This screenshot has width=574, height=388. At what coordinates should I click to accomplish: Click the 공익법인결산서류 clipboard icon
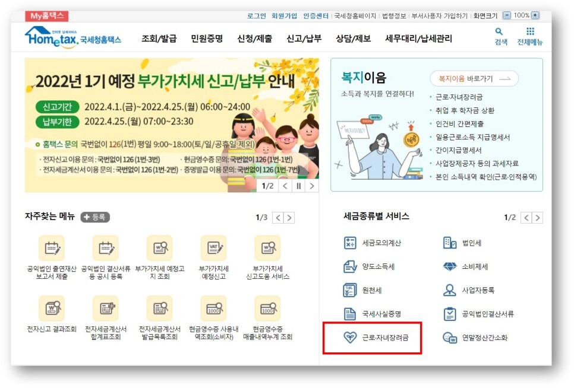click(x=450, y=314)
